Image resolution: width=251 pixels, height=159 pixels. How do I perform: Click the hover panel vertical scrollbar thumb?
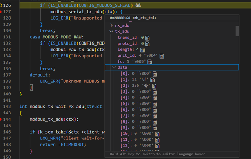click(237, 30)
